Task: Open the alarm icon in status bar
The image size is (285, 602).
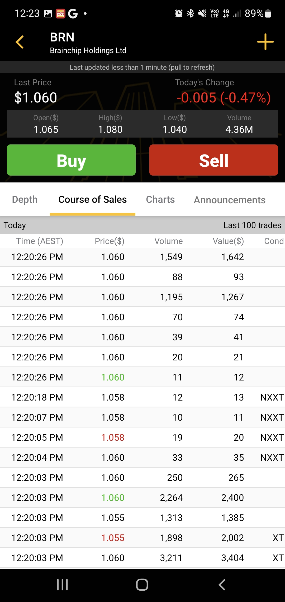Action: pos(179,13)
